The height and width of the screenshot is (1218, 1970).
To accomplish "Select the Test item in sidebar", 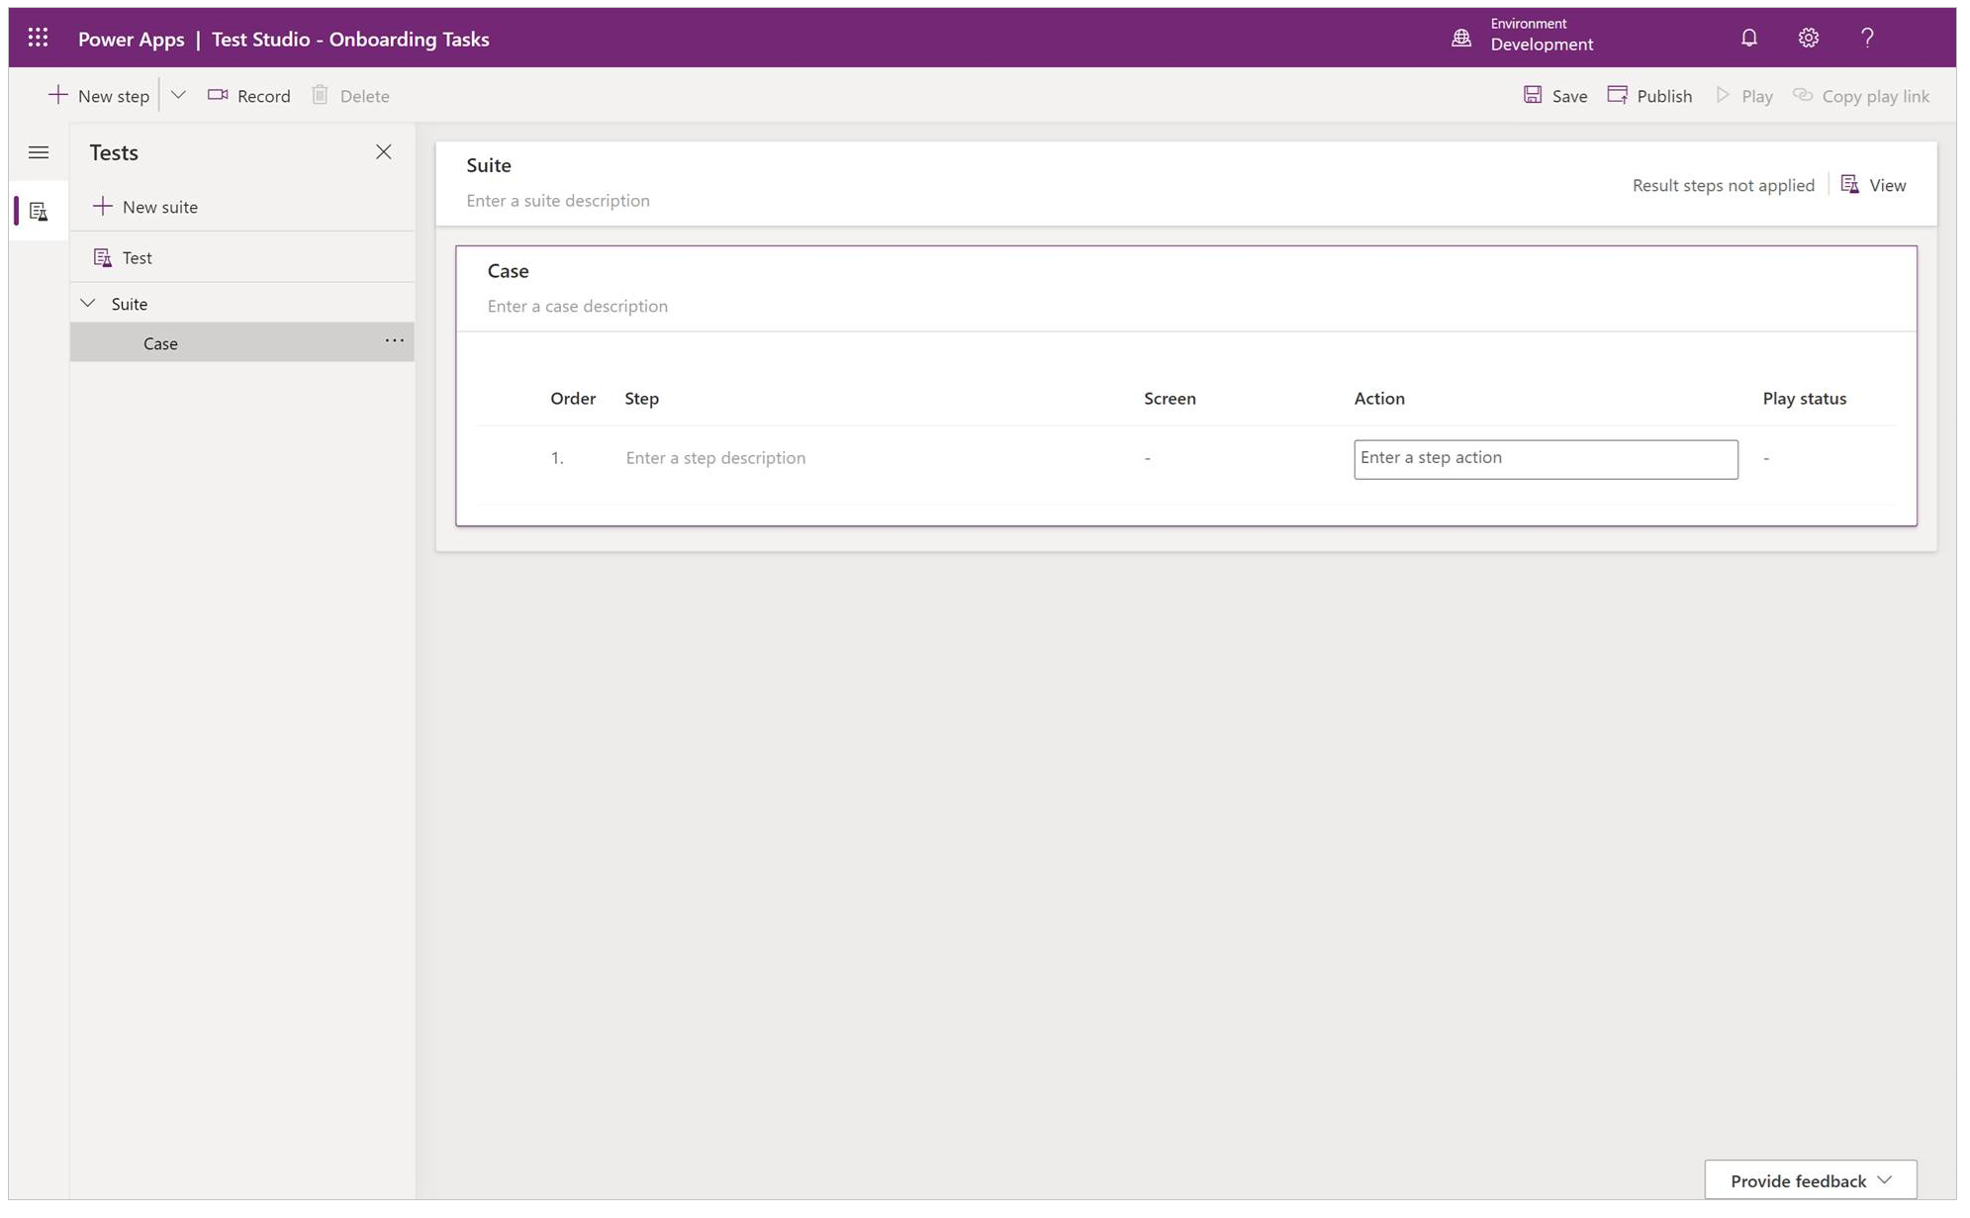I will pos(137,257).
